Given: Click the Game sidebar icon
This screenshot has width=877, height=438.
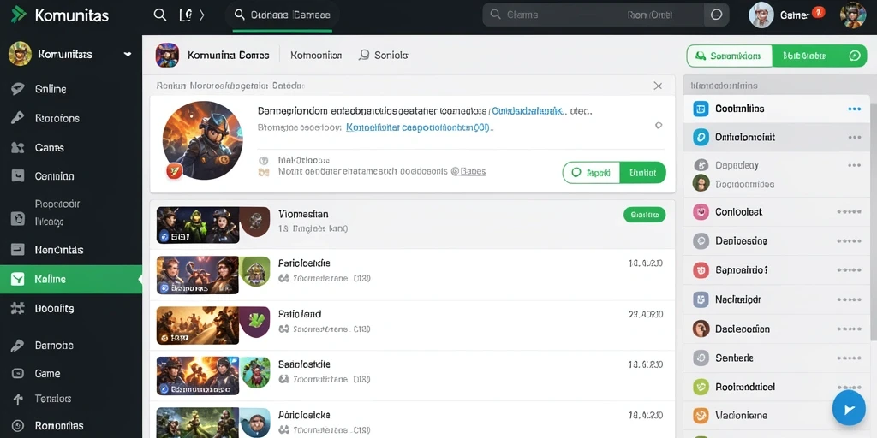Looking at the screenshot, I should click(18, 373).
